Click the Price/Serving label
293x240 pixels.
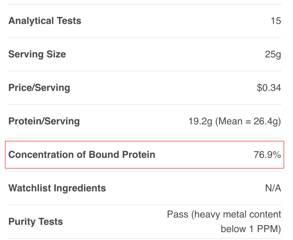click(39, 88)
